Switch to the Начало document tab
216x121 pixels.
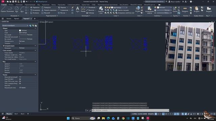(x=9, y=18)
